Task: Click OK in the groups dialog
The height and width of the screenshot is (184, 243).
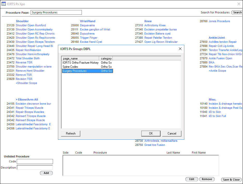Action: pos(151,133)
